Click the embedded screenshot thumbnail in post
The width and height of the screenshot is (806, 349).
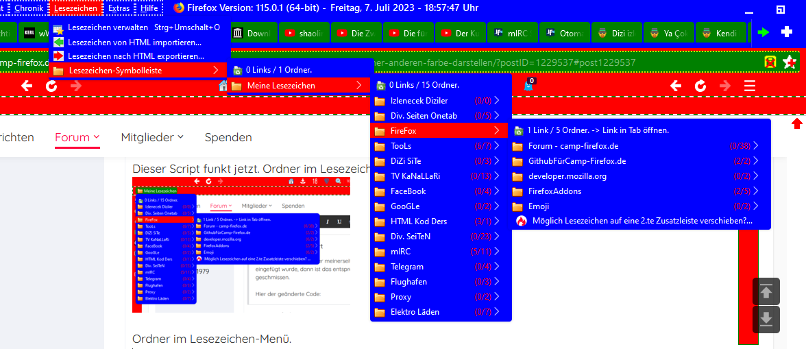tap(241, 245)
